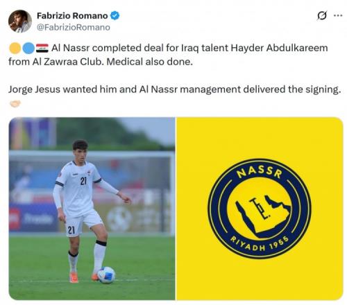Click the yellow circle emoji
The height and width of the screenshot is (305, 347).
tap(15, 49)
